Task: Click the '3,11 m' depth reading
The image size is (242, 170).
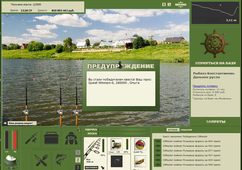Action: pos(231,20)
